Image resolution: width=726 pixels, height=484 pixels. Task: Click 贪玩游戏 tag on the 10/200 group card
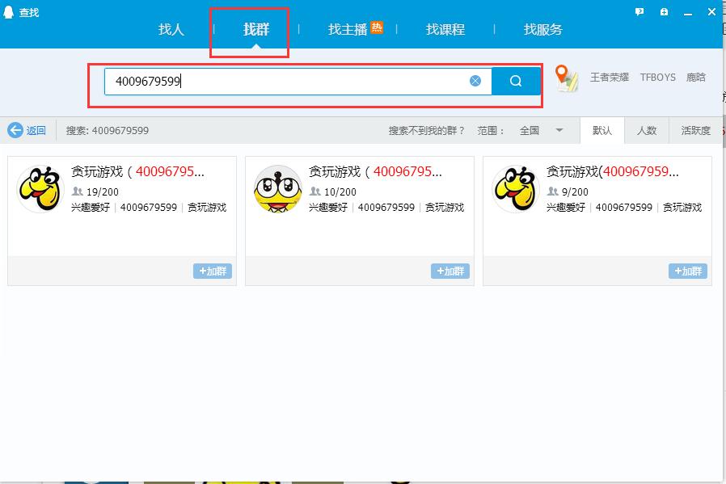(444, 208)
